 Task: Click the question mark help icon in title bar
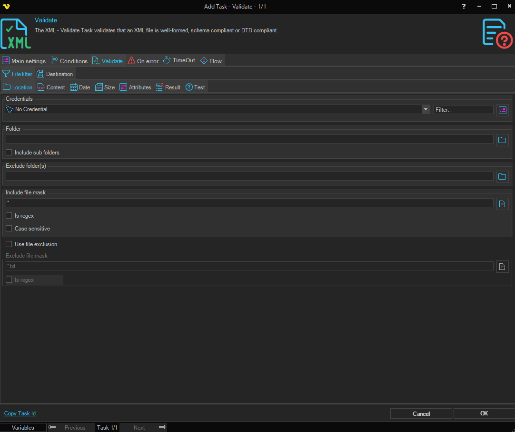pos(464,6)
